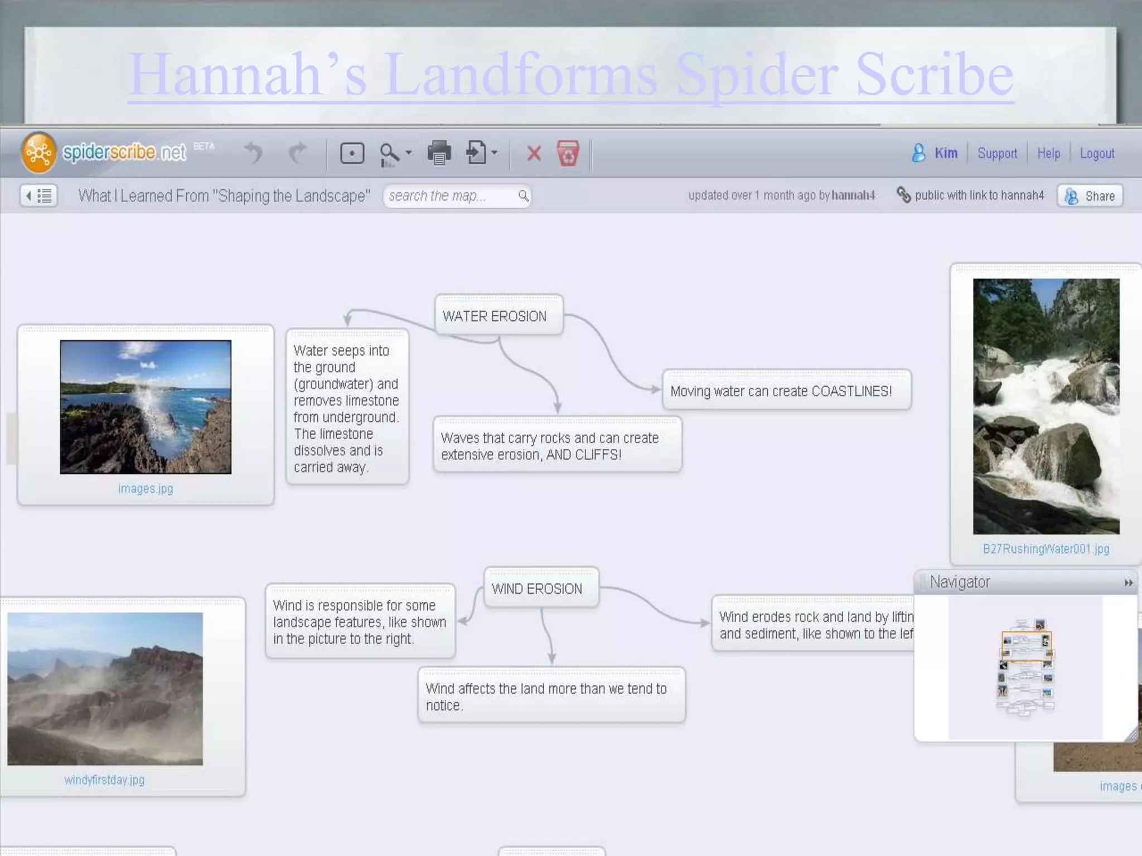
Task: Toggle the map list sidebar button
Action: click(x=38, y=196)
